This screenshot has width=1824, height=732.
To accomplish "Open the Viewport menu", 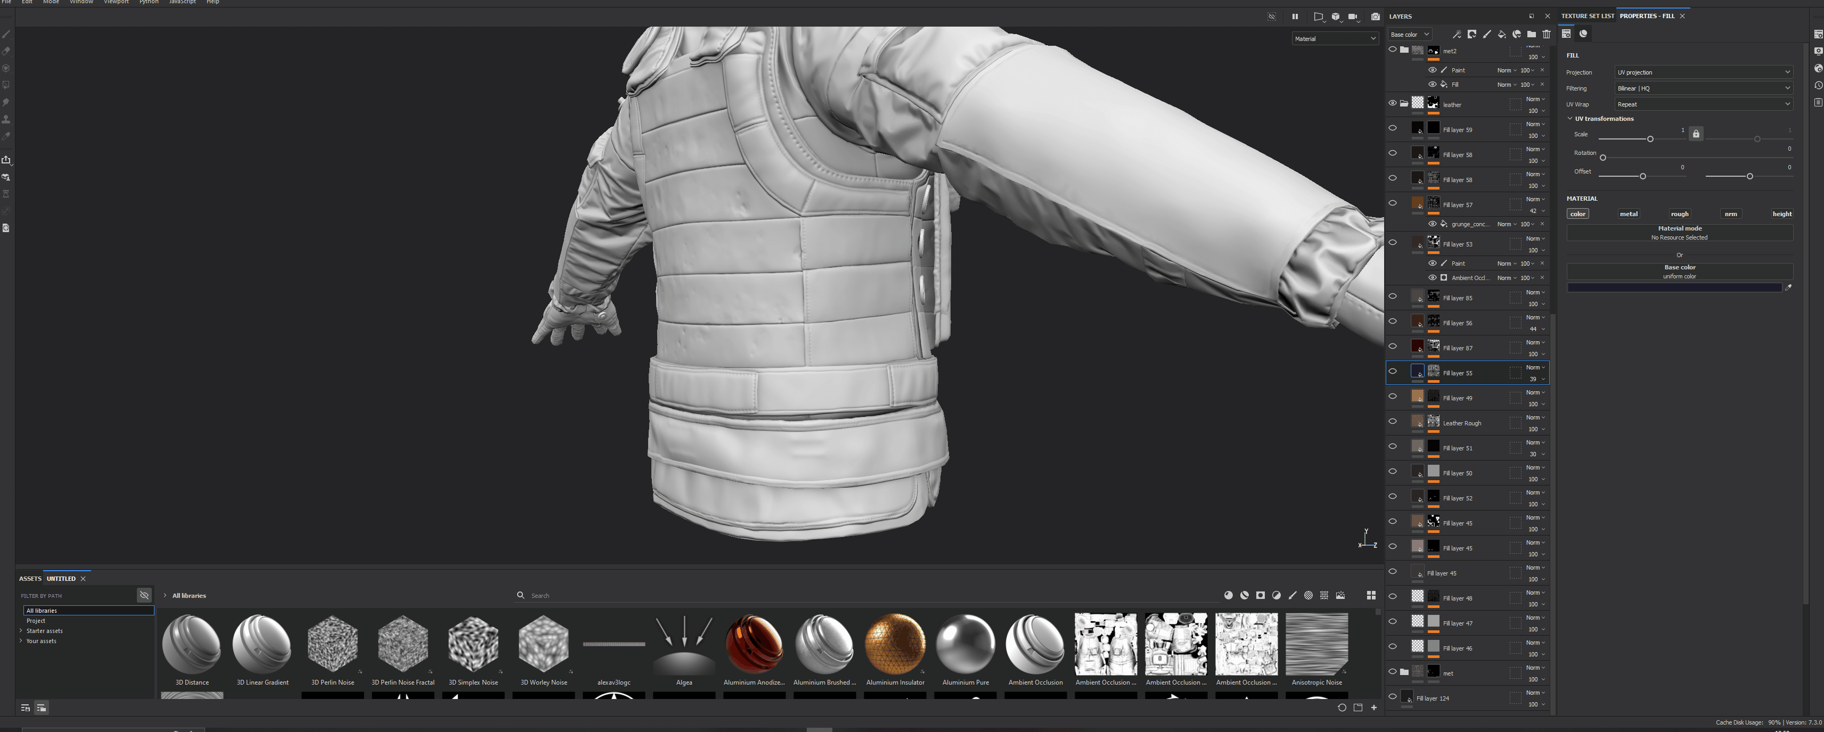I will [116, 2].
